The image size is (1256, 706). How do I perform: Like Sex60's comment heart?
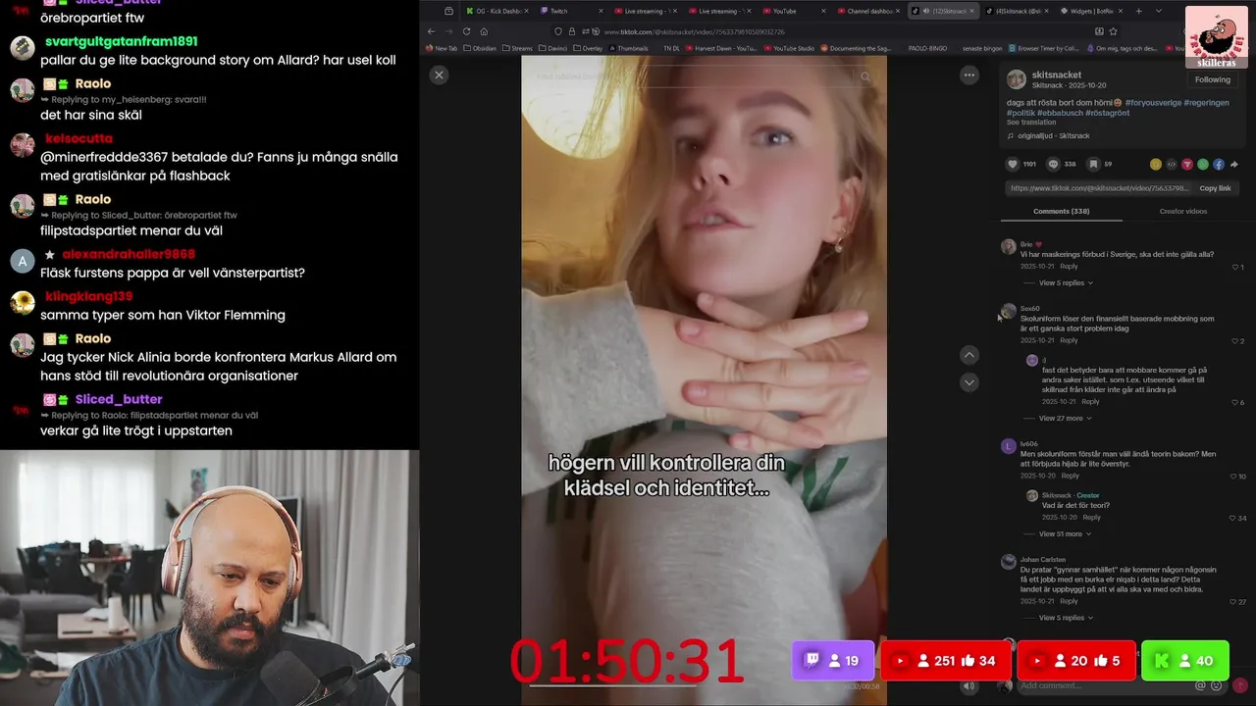[1235, 341]
